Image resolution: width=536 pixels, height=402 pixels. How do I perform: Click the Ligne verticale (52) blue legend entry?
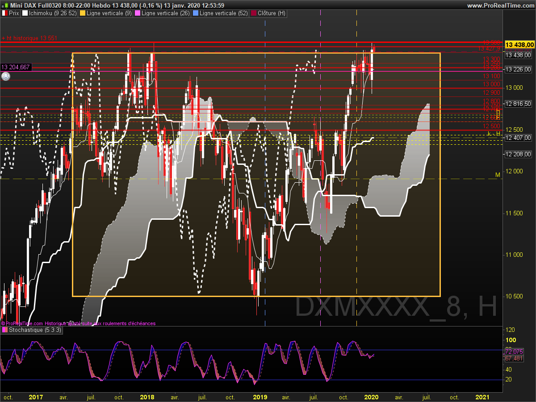click(220, 13)
